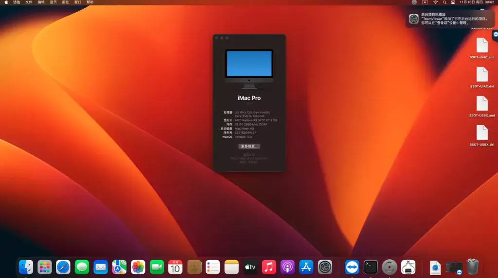Open Spotlight search in menu bar
Image resolution: width=498 pixels, height=278 pixels.
[445, 2]
